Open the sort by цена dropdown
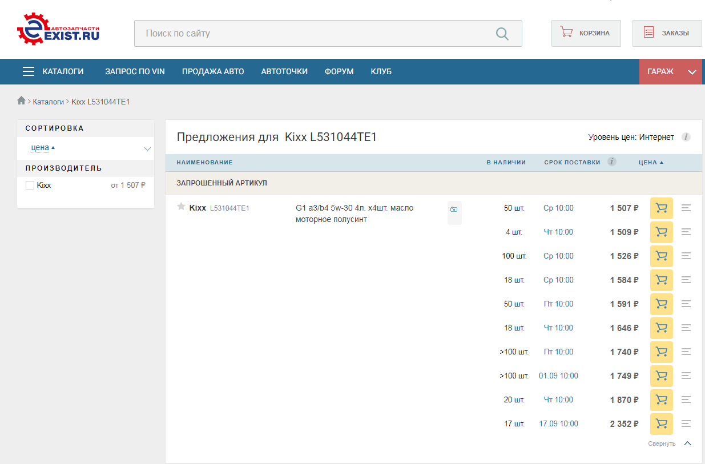This screenshot has height=464, width=705. 86,148
